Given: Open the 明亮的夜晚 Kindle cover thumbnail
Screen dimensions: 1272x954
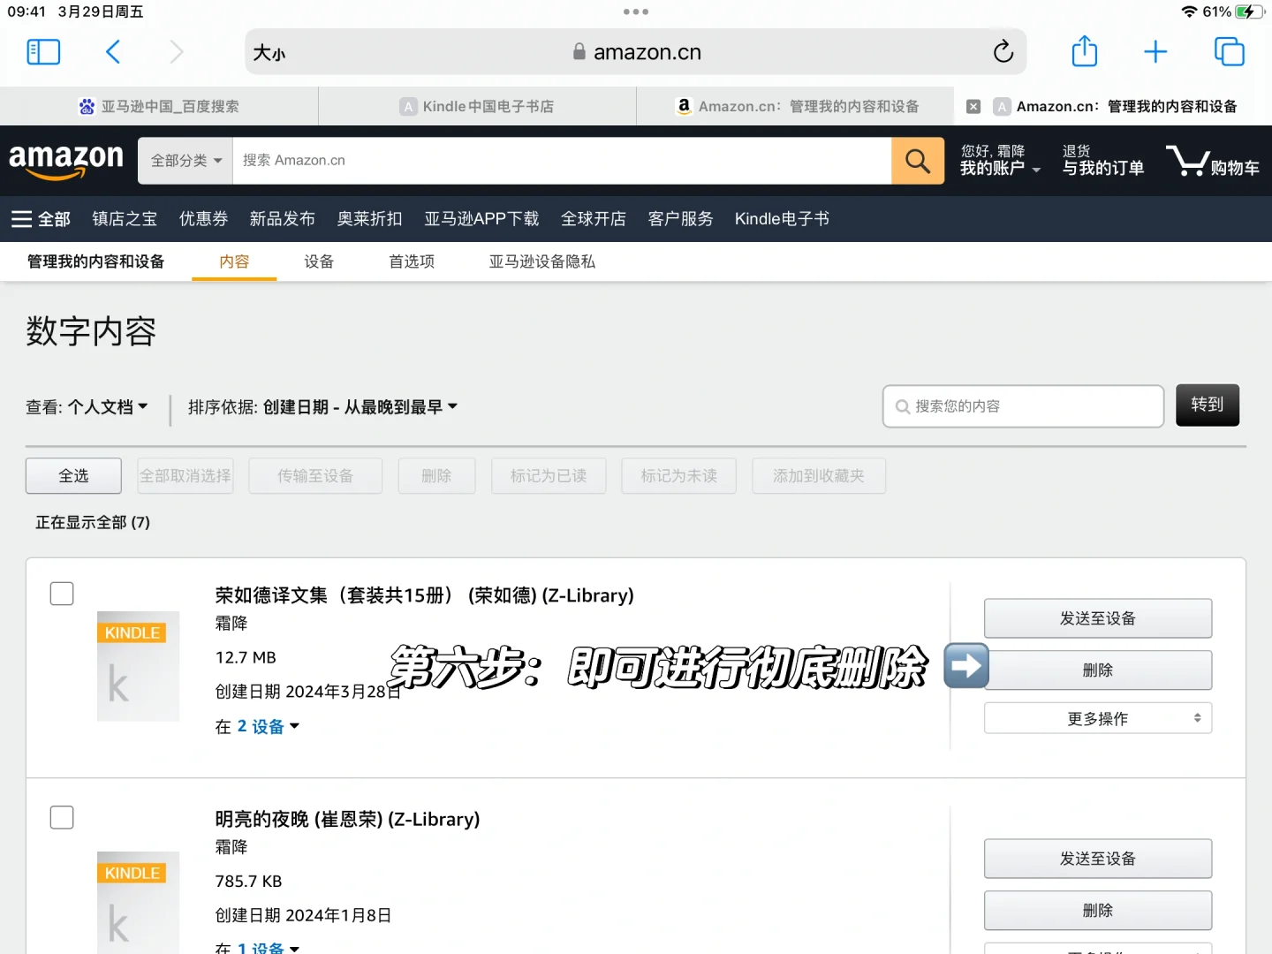Looking at the screenshot, I should tap(138, 902).
